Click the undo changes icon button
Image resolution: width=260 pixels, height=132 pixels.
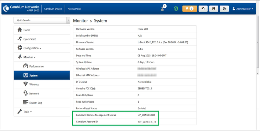click(203, 9)
